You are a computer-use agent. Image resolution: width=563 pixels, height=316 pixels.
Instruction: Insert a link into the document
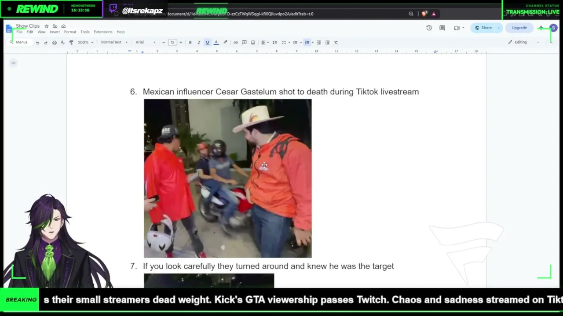(236, 43)
